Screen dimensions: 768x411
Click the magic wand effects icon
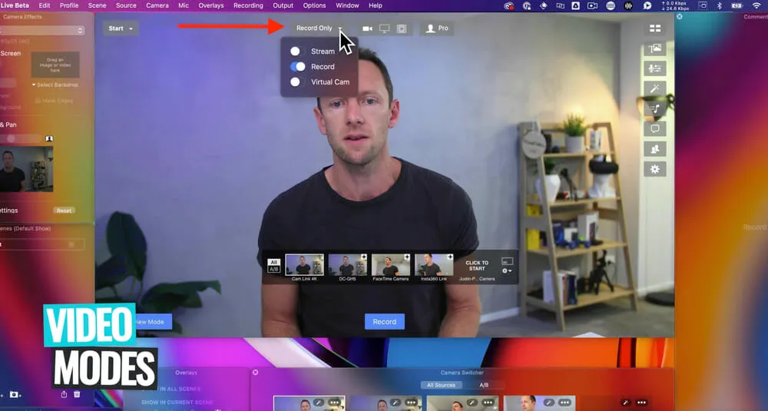[654, 88]
